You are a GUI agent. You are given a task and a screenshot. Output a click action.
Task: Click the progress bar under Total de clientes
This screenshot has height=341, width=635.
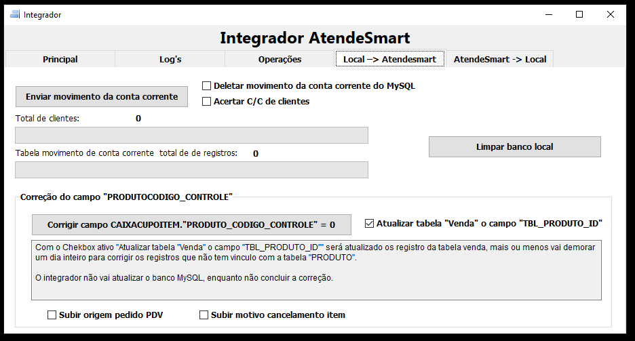click(x=191, y=135)
